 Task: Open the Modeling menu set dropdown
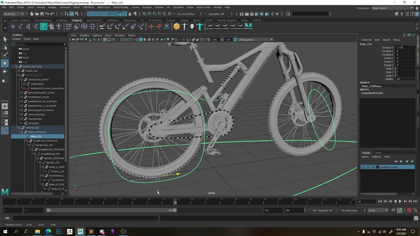click(12, 14)
